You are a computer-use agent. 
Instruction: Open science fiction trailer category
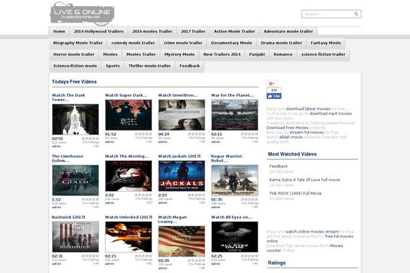tap(323, 55)
